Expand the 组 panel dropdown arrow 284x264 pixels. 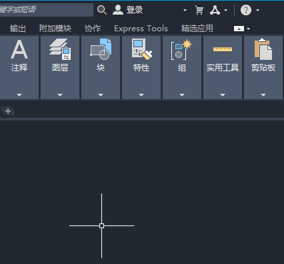[x=182, y=95]
